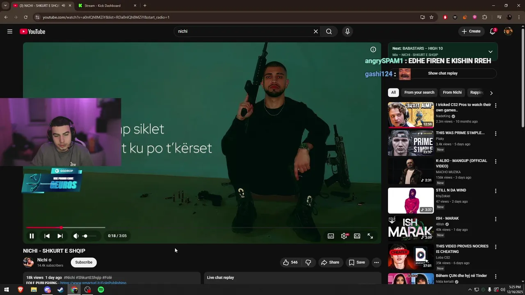
Task: Install the page as an app
Action: pos(422,17)
